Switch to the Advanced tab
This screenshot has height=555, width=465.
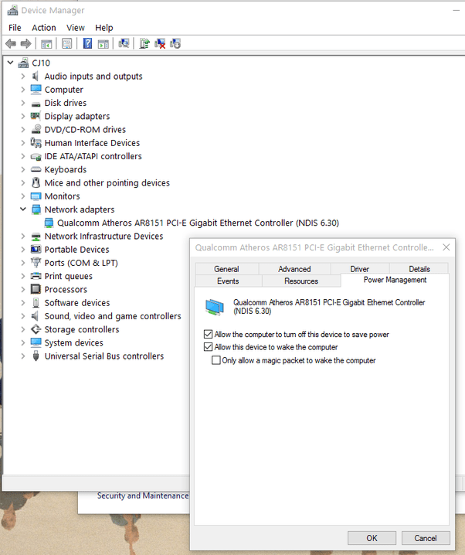tap(294, 269)
